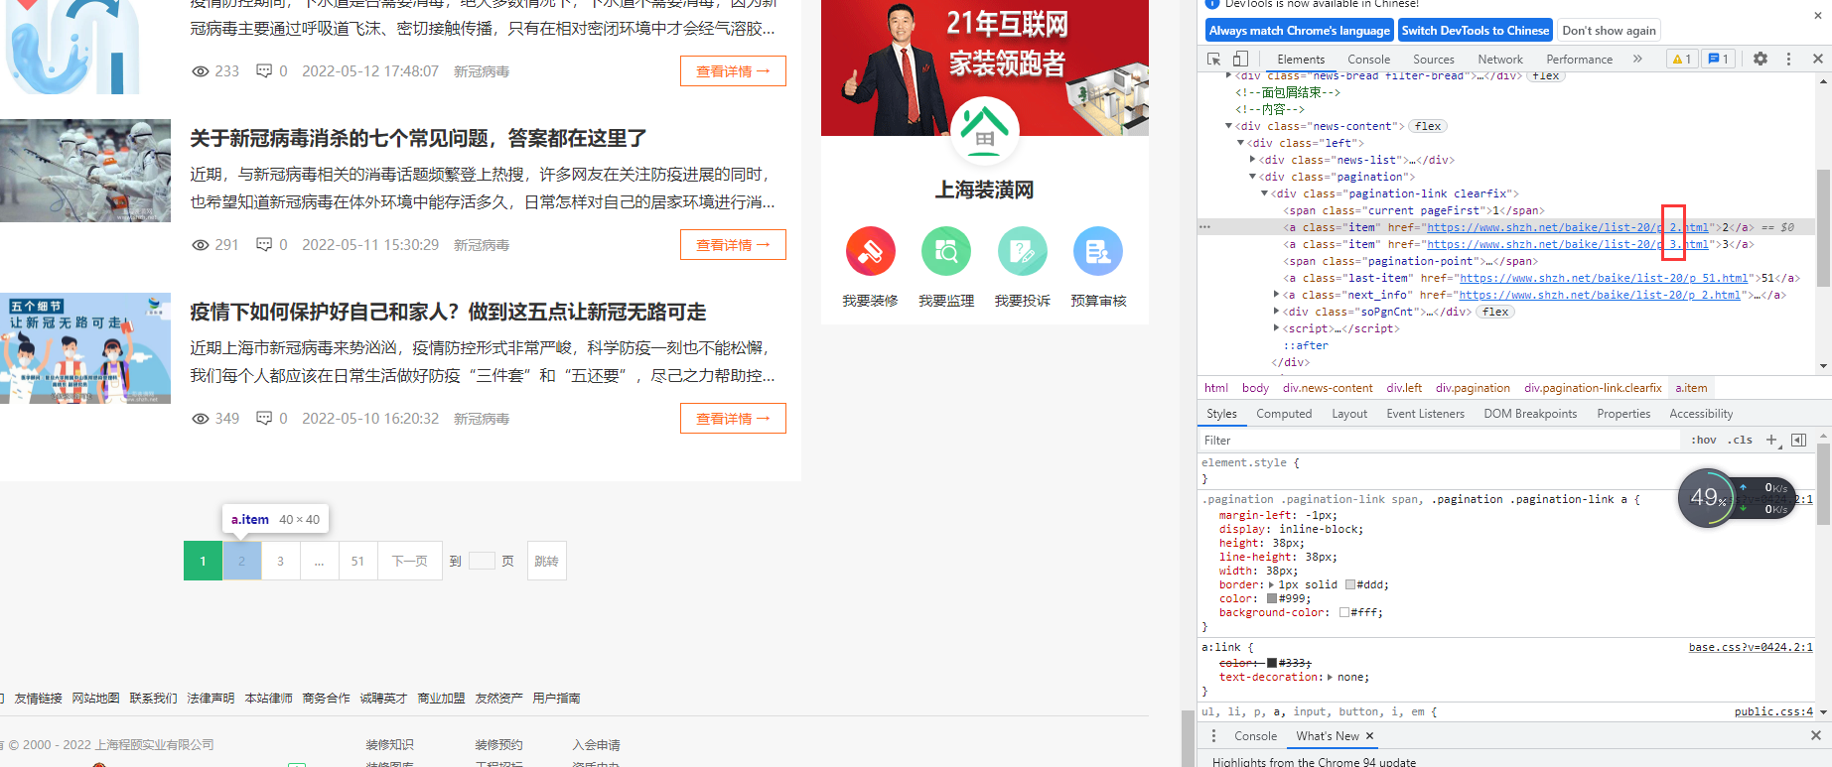Show more DevTools tabs chevron
Viewport: 1832px width, 767px height.
point(1637,59)
